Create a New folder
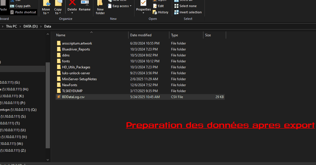The image size is (316, 165). click(x=100, y=8)
